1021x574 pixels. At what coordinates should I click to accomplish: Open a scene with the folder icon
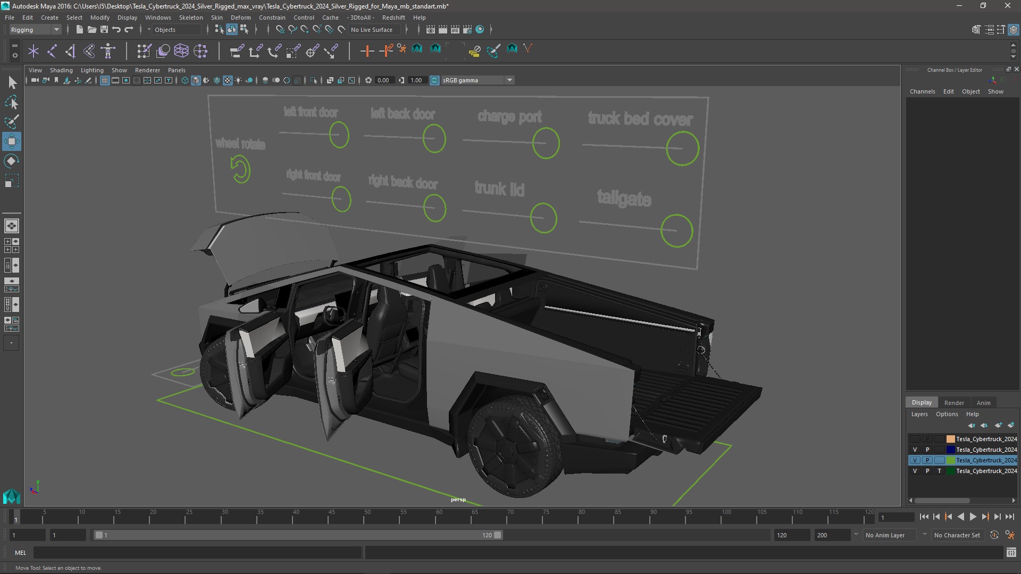tap(91, 30)
